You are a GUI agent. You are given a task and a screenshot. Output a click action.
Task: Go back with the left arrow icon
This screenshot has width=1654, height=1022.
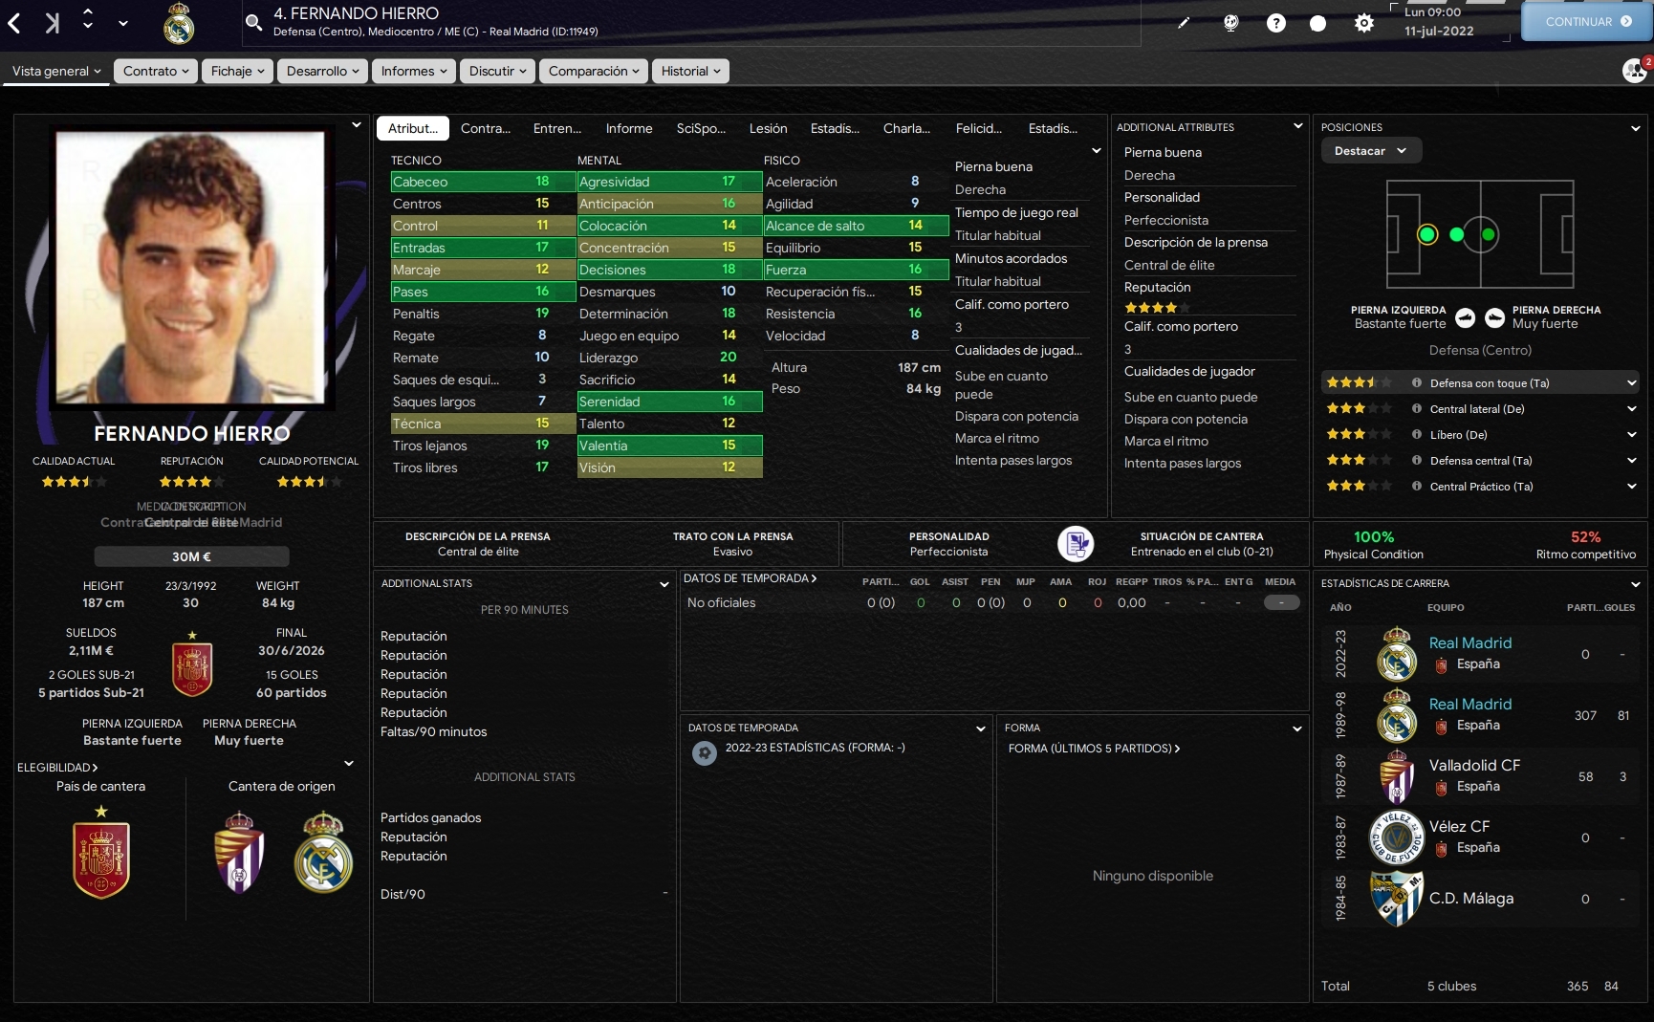(x=14, y=22)
